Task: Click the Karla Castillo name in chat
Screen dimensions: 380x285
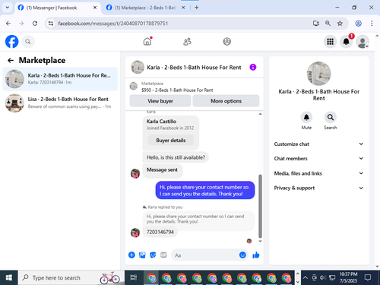Action: tap(161, 122)
